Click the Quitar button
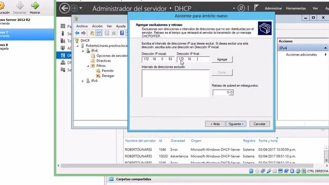This screenshot has width=329, height=185. [222, 72]
